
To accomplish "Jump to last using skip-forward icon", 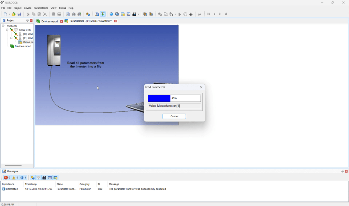I will coord(226,14).
